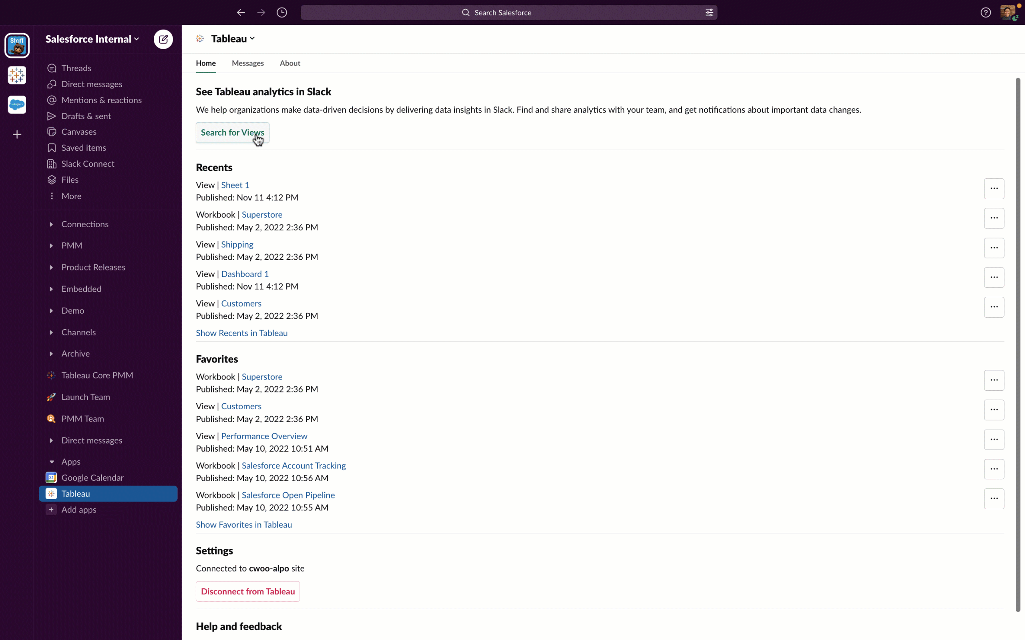The image size is (1025, 640).
Task: Open the Performance Overview view link
Action: click(264, 436)
